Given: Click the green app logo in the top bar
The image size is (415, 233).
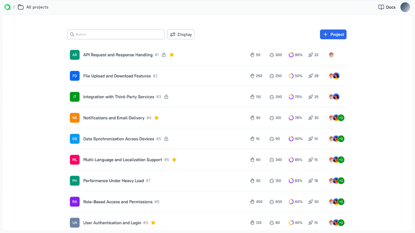Looking at the screenshot, I should 7,7.
